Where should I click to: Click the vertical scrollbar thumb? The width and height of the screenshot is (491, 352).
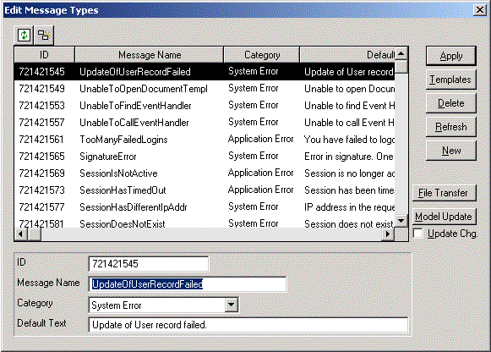click(x=401, y=67)
